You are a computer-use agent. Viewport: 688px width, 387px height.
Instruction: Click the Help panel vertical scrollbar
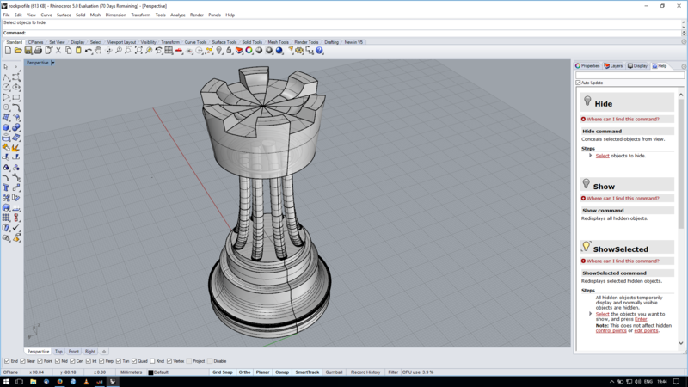[x=681, y=163]
